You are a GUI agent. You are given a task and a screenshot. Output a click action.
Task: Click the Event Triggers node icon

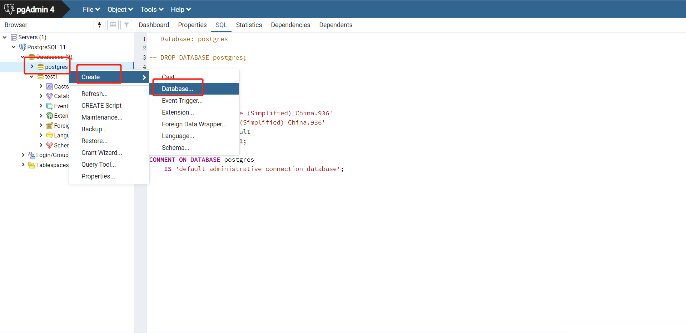click(x=49, y=106)
